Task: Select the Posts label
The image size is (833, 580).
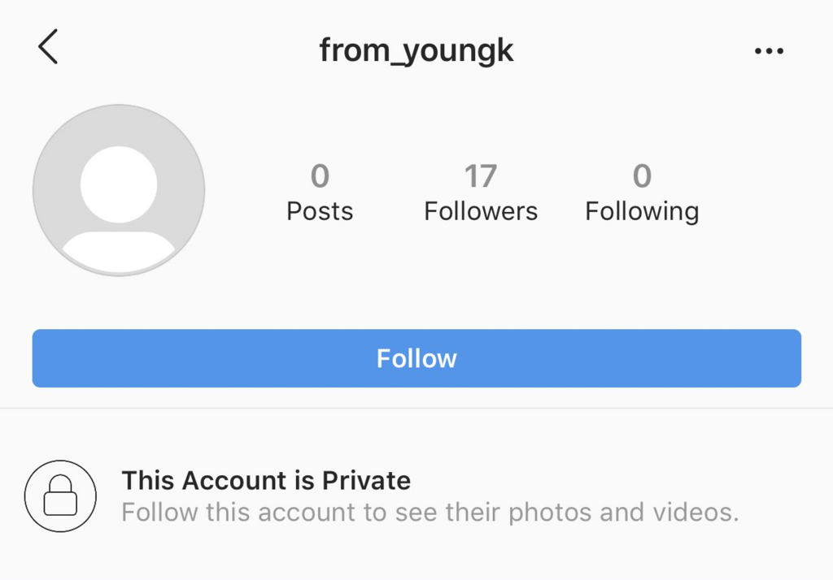Action: pos(320,211)
